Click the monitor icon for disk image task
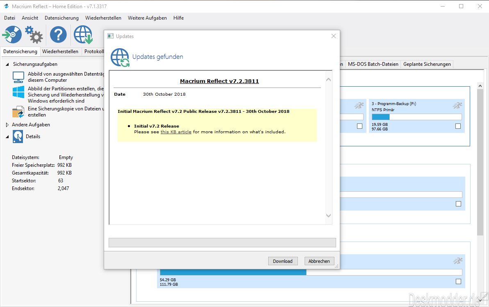This screenshot has height=307, width=489. coord(18,76)
